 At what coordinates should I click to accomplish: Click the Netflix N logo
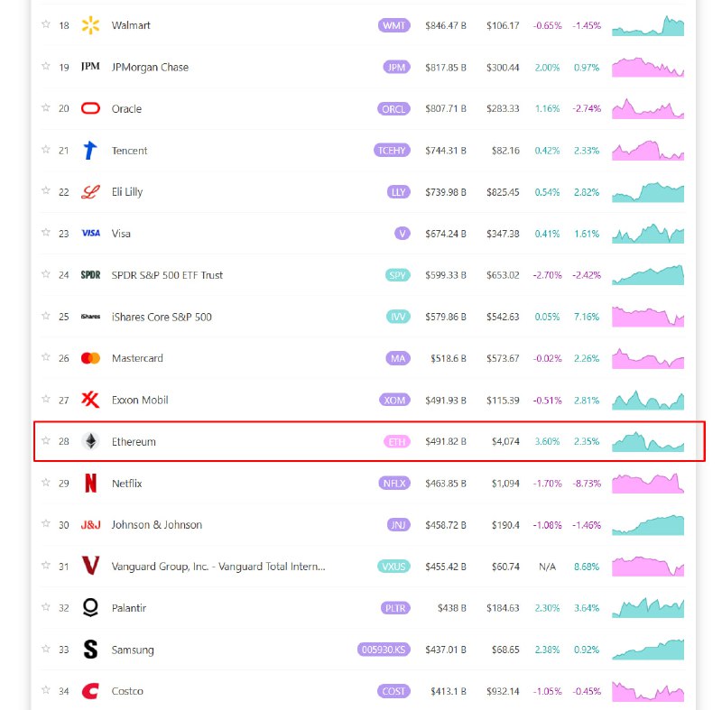[x=89, y=483]
